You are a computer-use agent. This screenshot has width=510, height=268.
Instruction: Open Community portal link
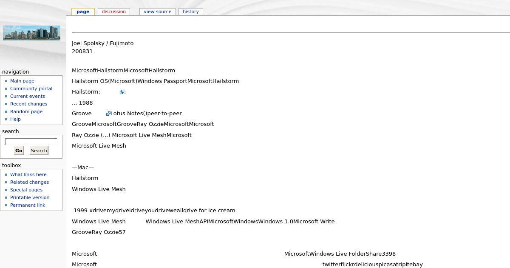(31, 88)
